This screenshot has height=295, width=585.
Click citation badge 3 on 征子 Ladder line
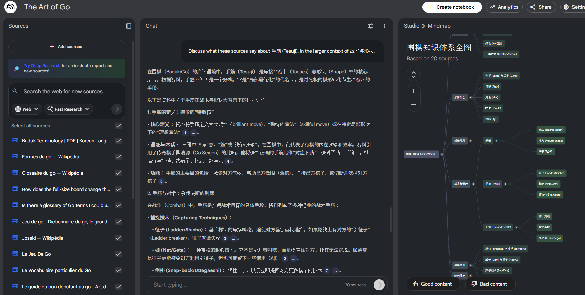click(225, 238)
